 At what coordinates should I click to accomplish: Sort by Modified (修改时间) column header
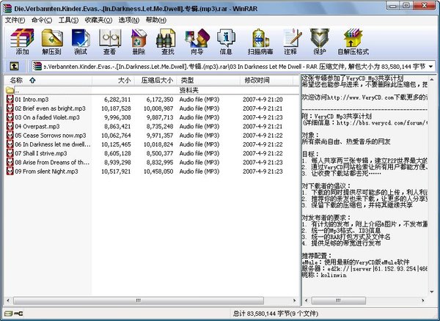tap(267, 81)
